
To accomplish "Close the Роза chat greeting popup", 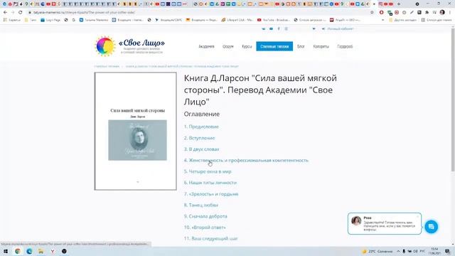I will click(x=418, y=216).
